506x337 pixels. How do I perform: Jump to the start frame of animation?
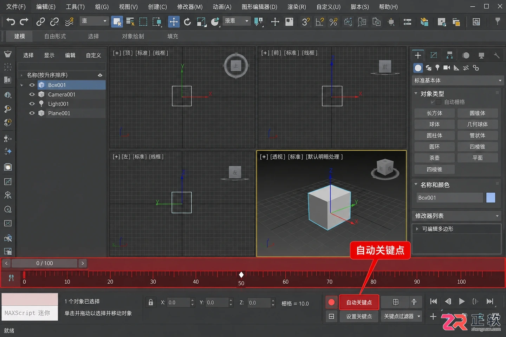434,301
